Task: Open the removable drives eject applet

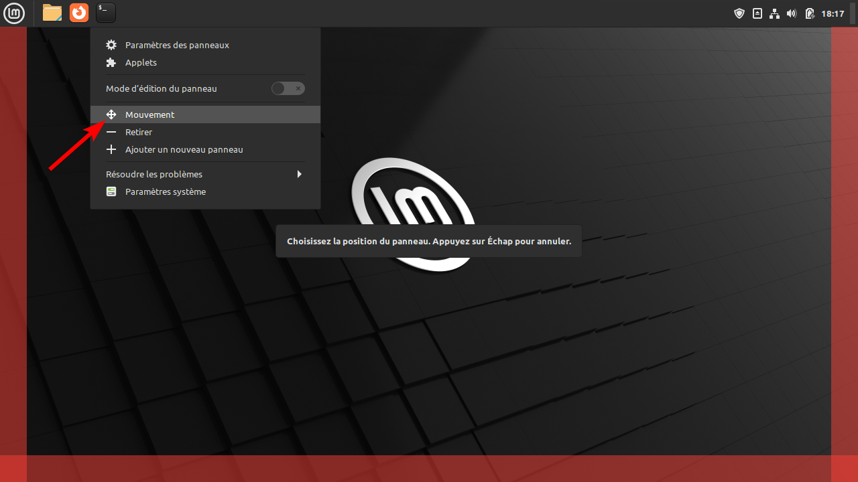Action: (757, 13)
